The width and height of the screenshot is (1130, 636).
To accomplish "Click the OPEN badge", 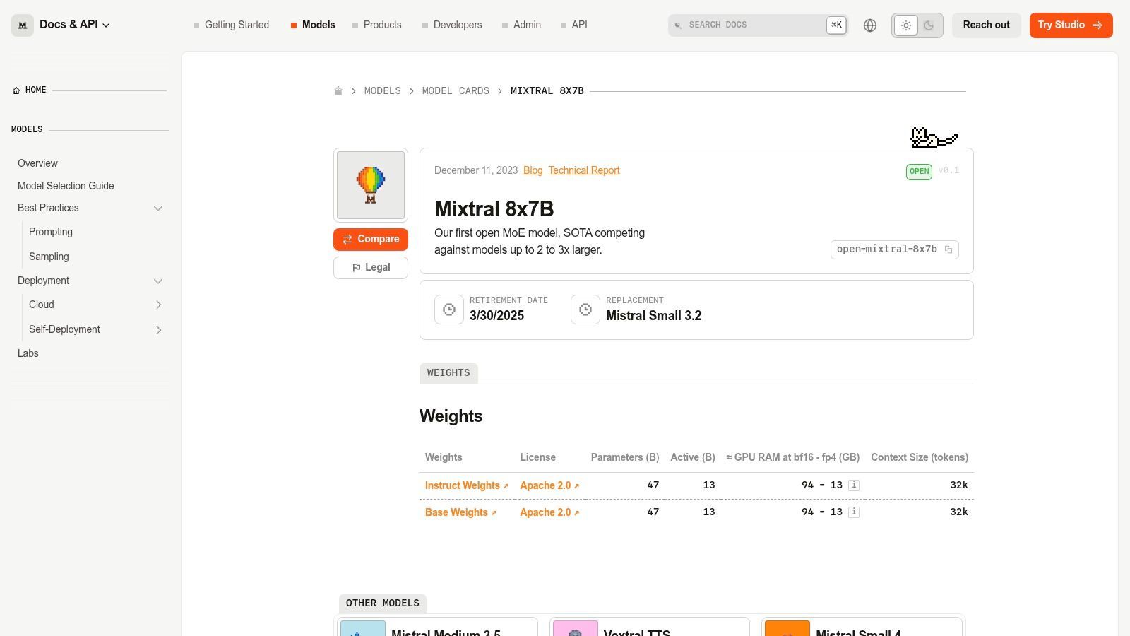I will (919, 172).
